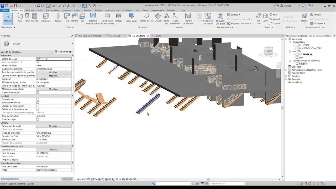This screenshot has height=189, width=336.
Task: Click Modifier for Paramètres de rendu
Action: [54, 126]
